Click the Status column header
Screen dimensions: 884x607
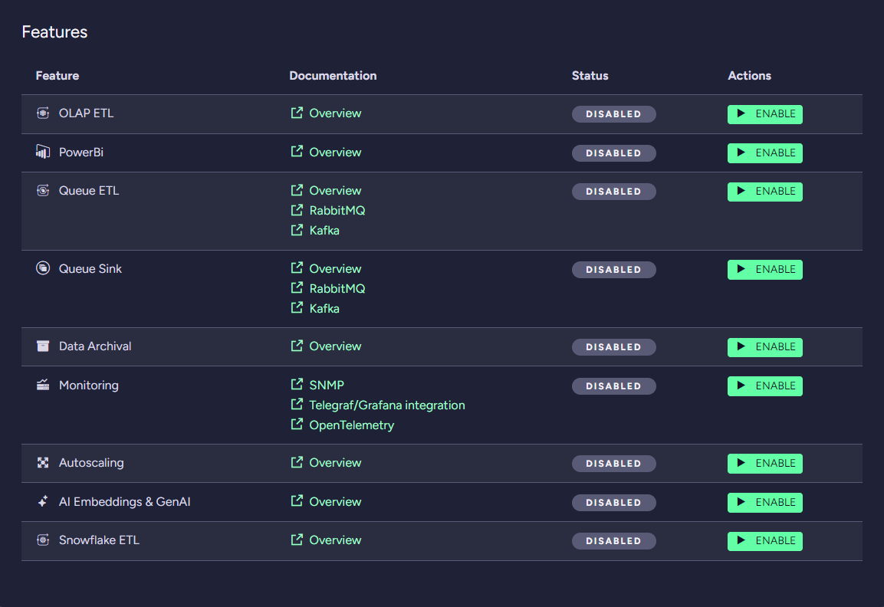590,76
